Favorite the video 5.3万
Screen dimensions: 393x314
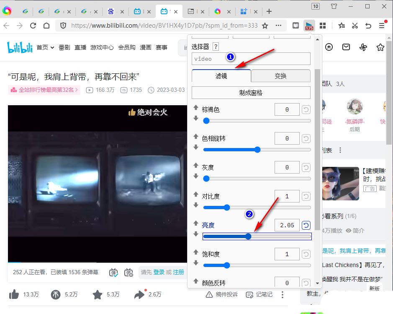(x=97, y=294)
